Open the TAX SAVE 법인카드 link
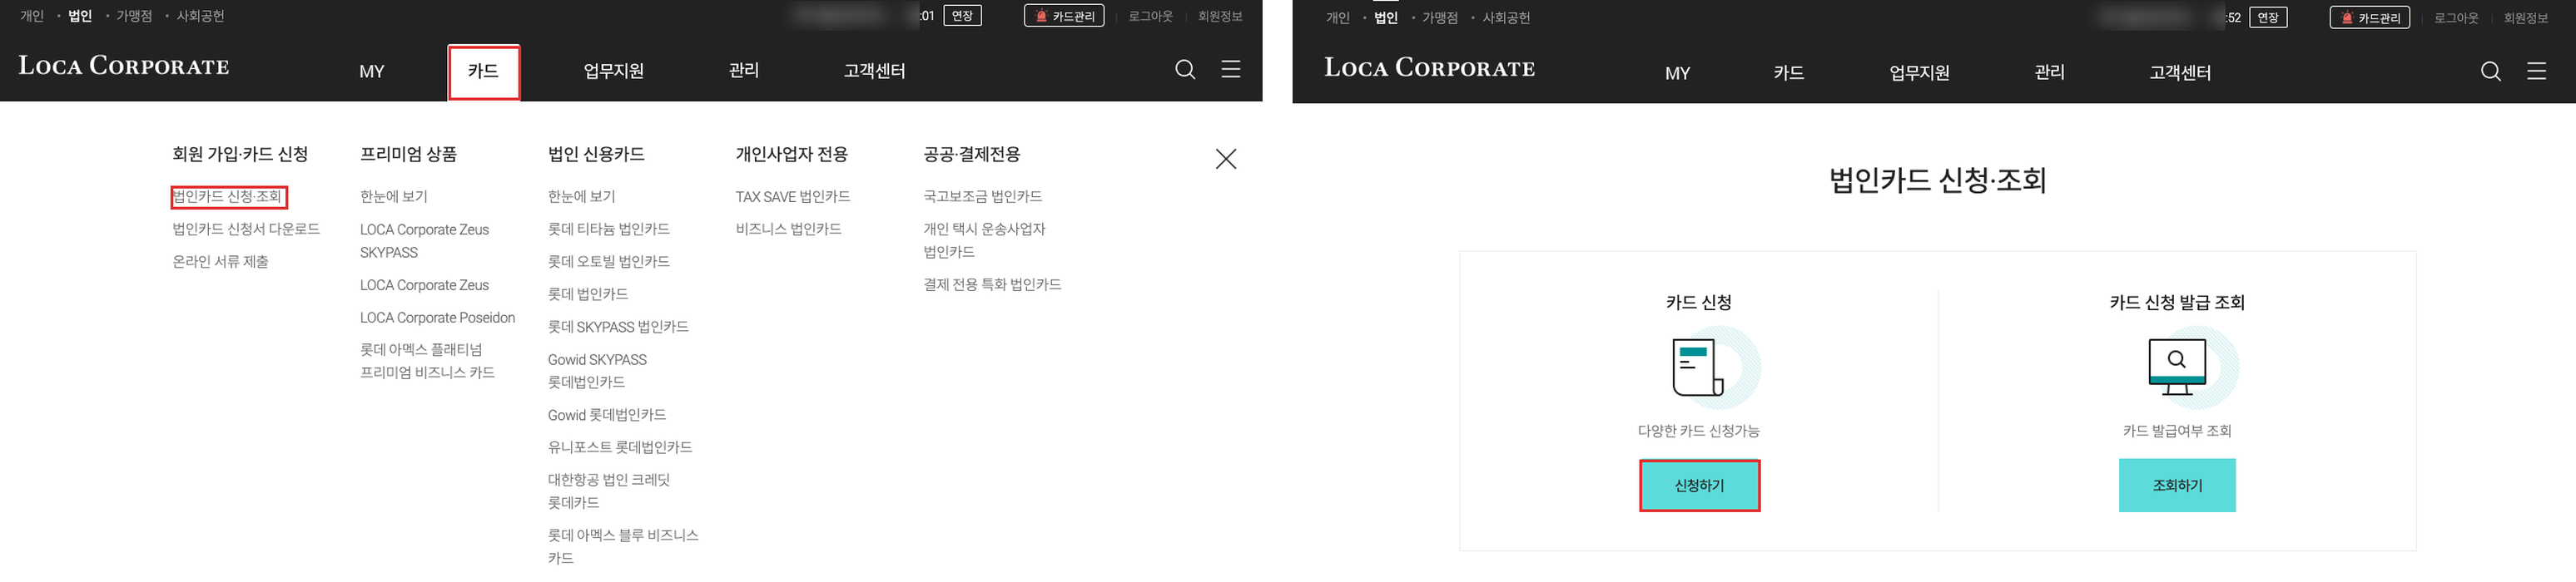Image resolution: width=2576 pixels, height=582 pixels. 793,197
